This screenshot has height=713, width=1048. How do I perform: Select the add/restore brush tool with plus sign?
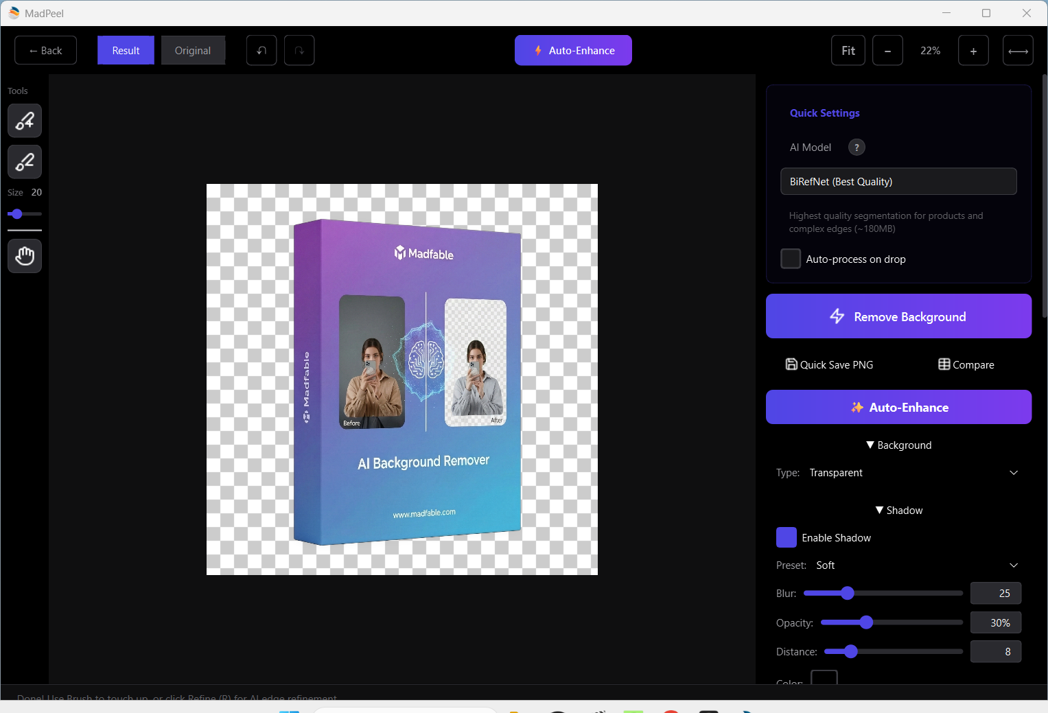[25, 121]
